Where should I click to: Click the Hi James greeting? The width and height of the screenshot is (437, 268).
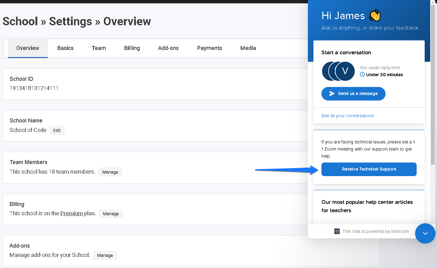343,16
